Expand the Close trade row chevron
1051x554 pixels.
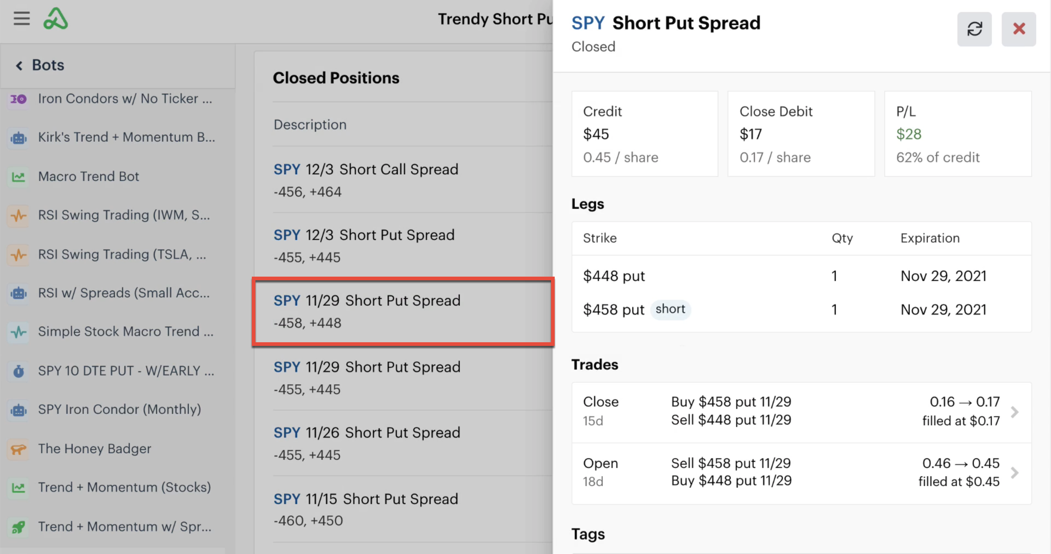pyautogui.click(x=1014, y=412)
